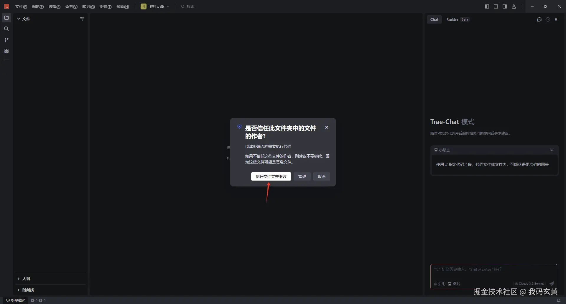Screen dimensions: 566x304
Task: Open the search sidebar icon
Action: 6,29
